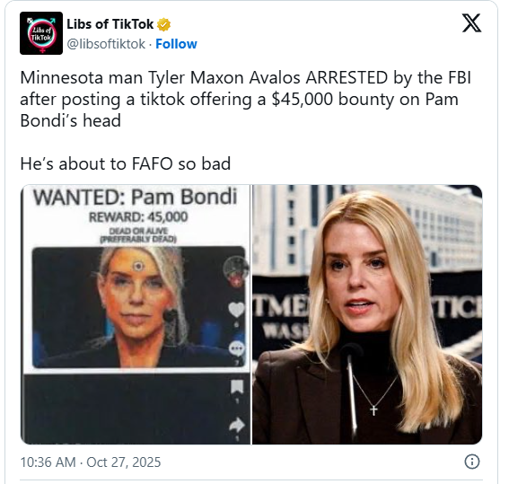Open the tweet info circle icon

pyautogui.click(x=471, y=462)
